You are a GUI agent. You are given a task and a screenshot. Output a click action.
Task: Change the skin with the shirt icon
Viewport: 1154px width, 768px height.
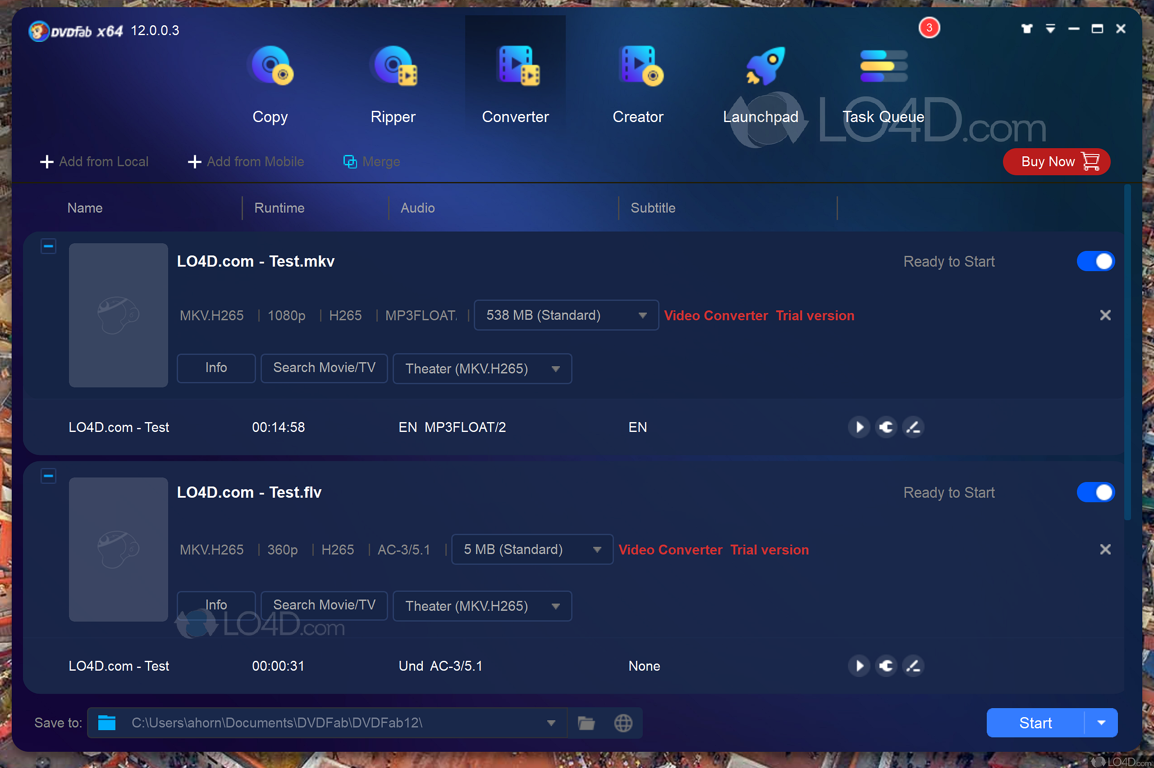pos(1026,28)
